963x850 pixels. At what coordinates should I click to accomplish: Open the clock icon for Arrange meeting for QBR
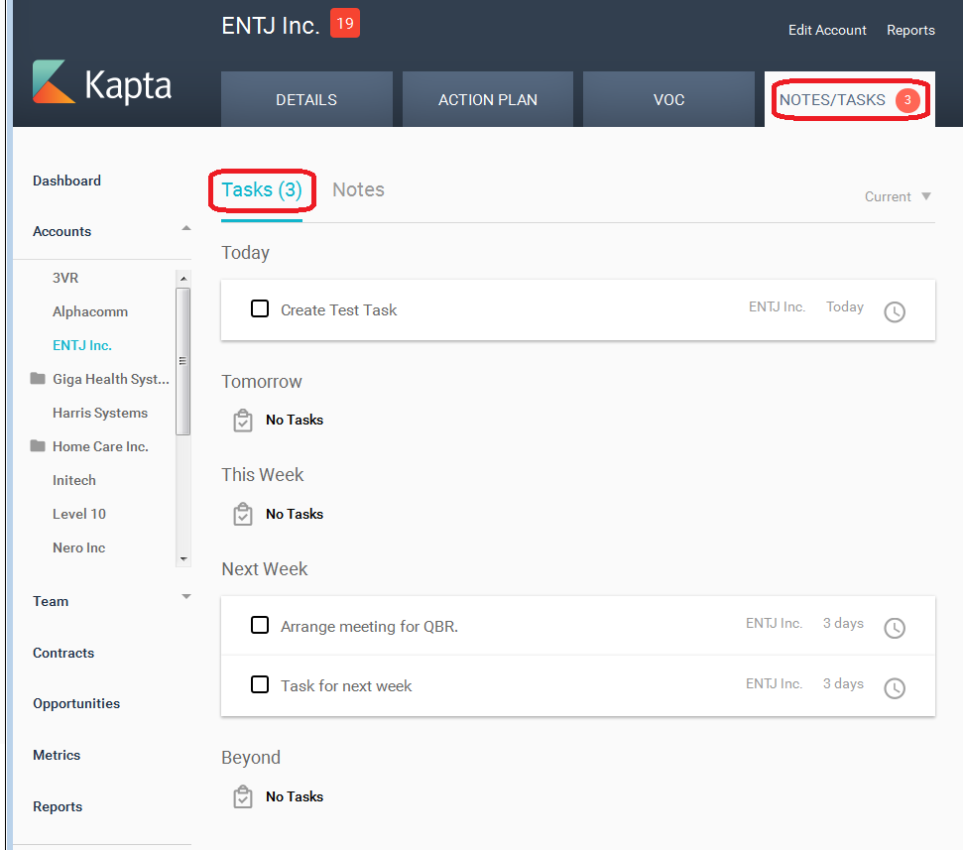click(895, 628)
